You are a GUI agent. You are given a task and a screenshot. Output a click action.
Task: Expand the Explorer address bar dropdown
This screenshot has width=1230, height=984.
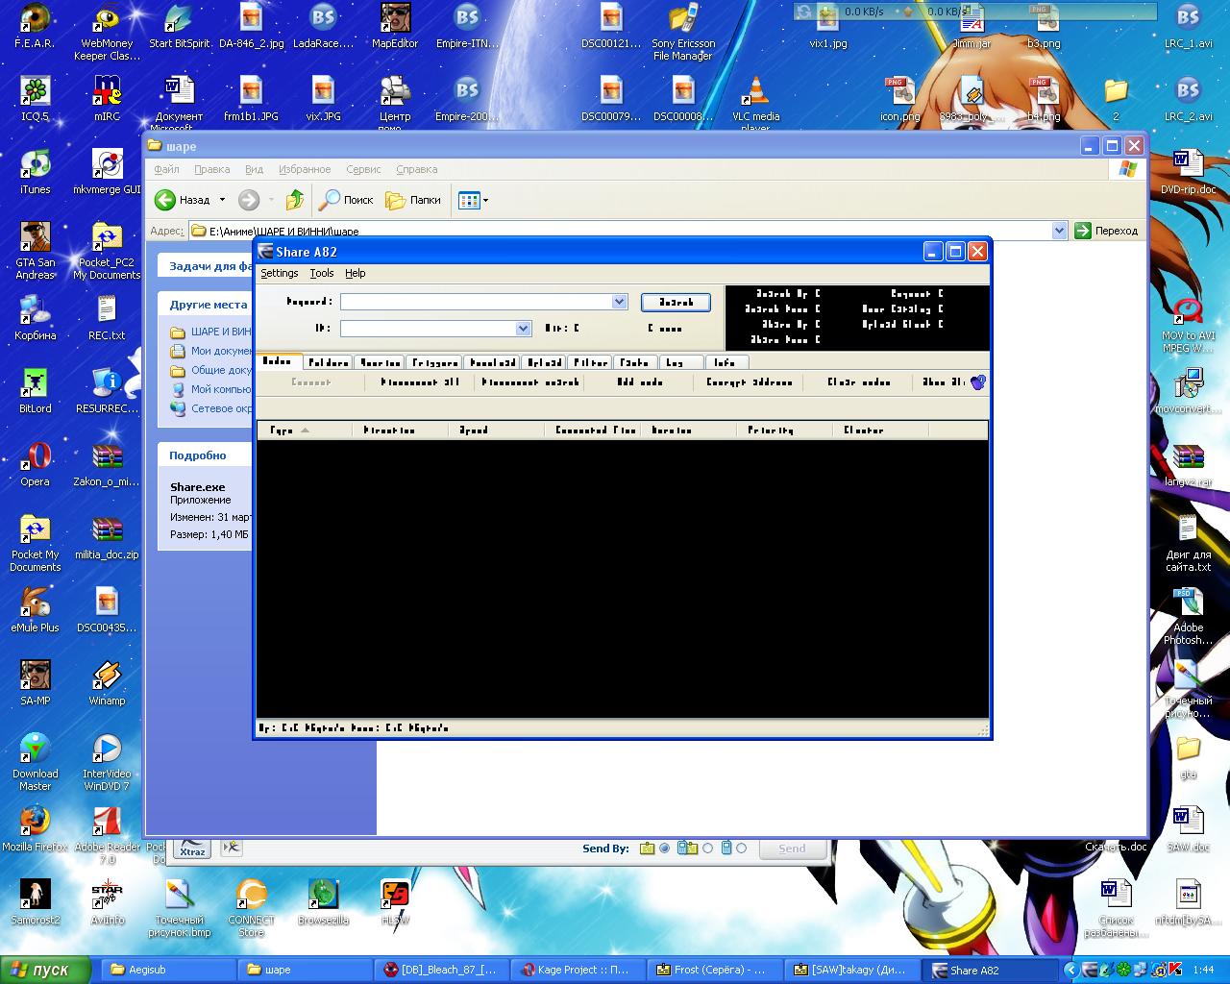1059,231
